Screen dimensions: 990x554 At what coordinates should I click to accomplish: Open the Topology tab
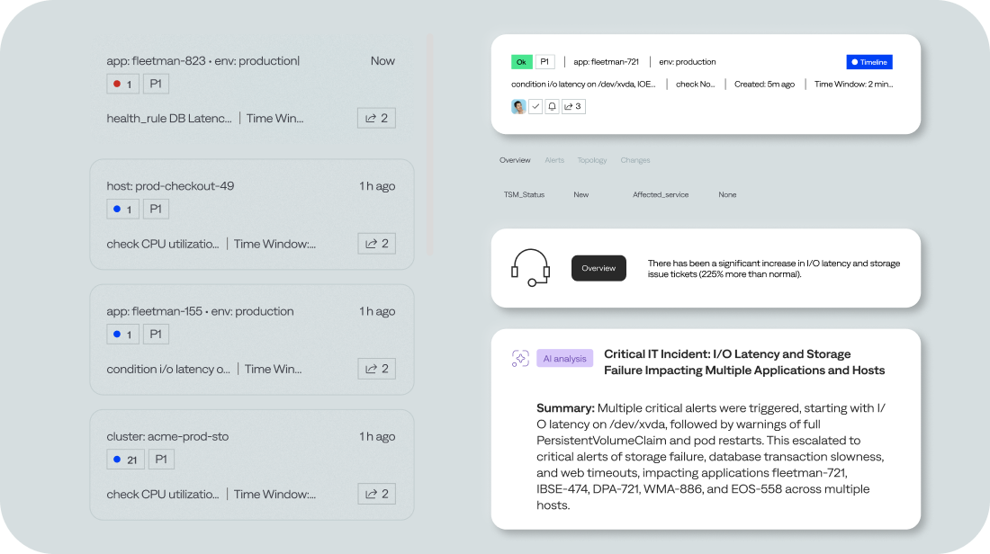tap(591, 160)
